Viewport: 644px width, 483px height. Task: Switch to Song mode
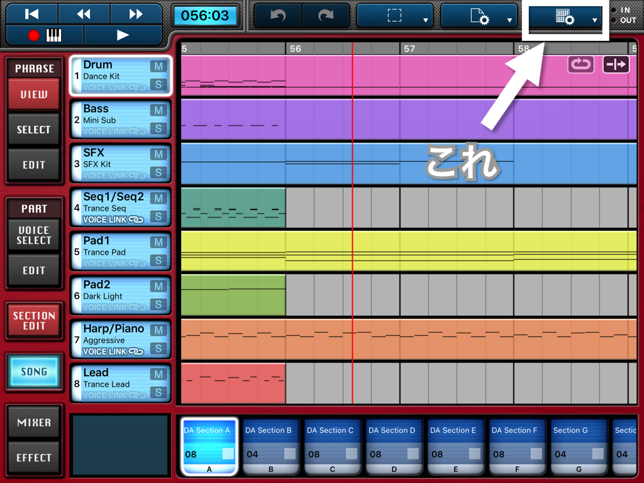tap(34, 372)
